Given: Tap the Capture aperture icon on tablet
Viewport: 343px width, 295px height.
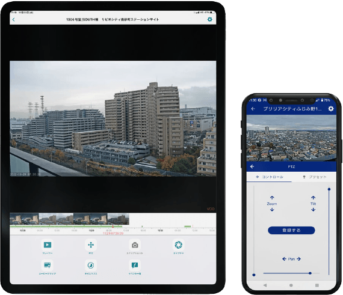Looking at the screenshot, I should tap(179, 245).
